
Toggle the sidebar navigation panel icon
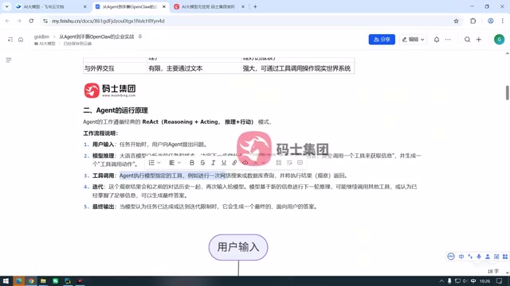coord(10,40)
